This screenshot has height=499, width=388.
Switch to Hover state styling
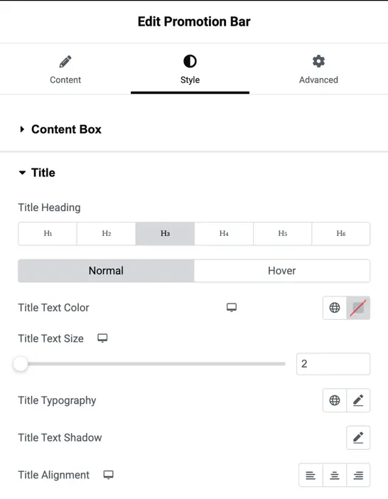[282, 271]
